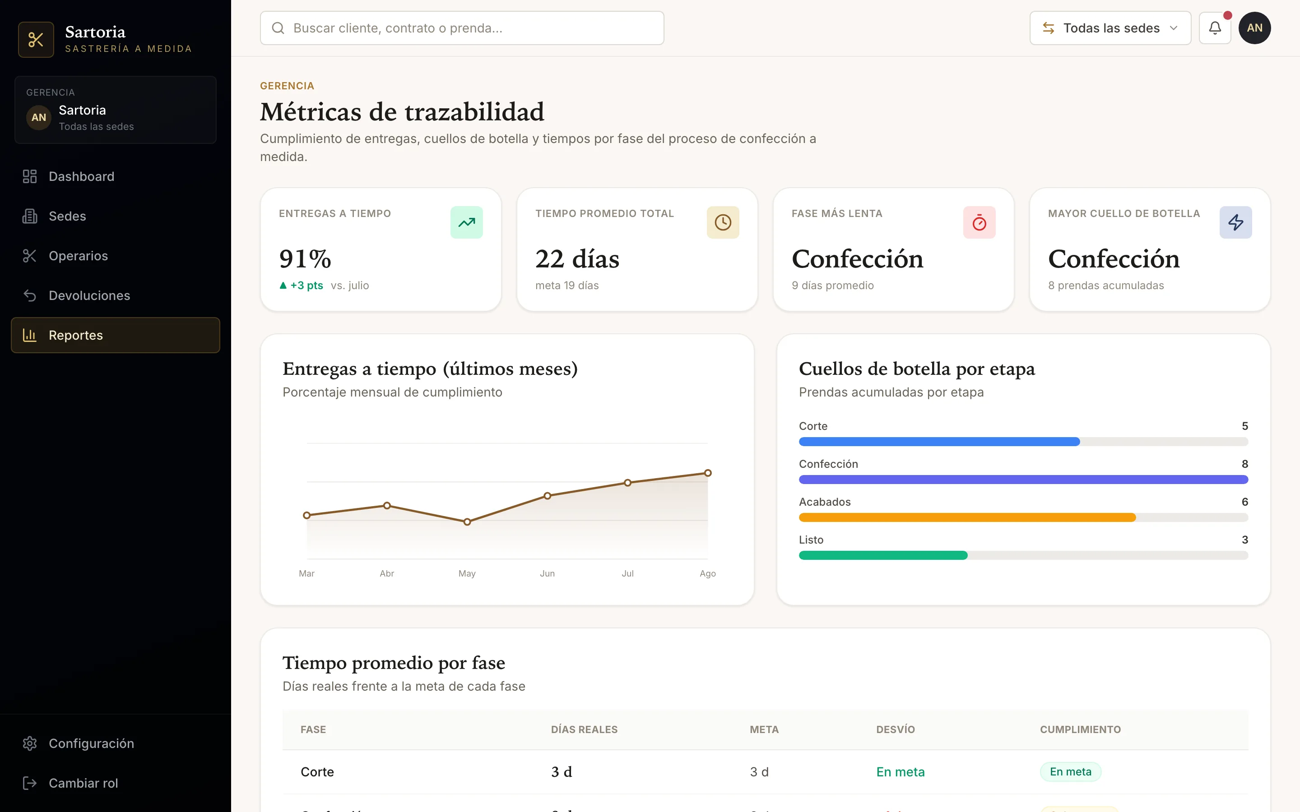The image size is (1300, 812).
Task: Open Devoluciones section
Action: coord(116,296)
